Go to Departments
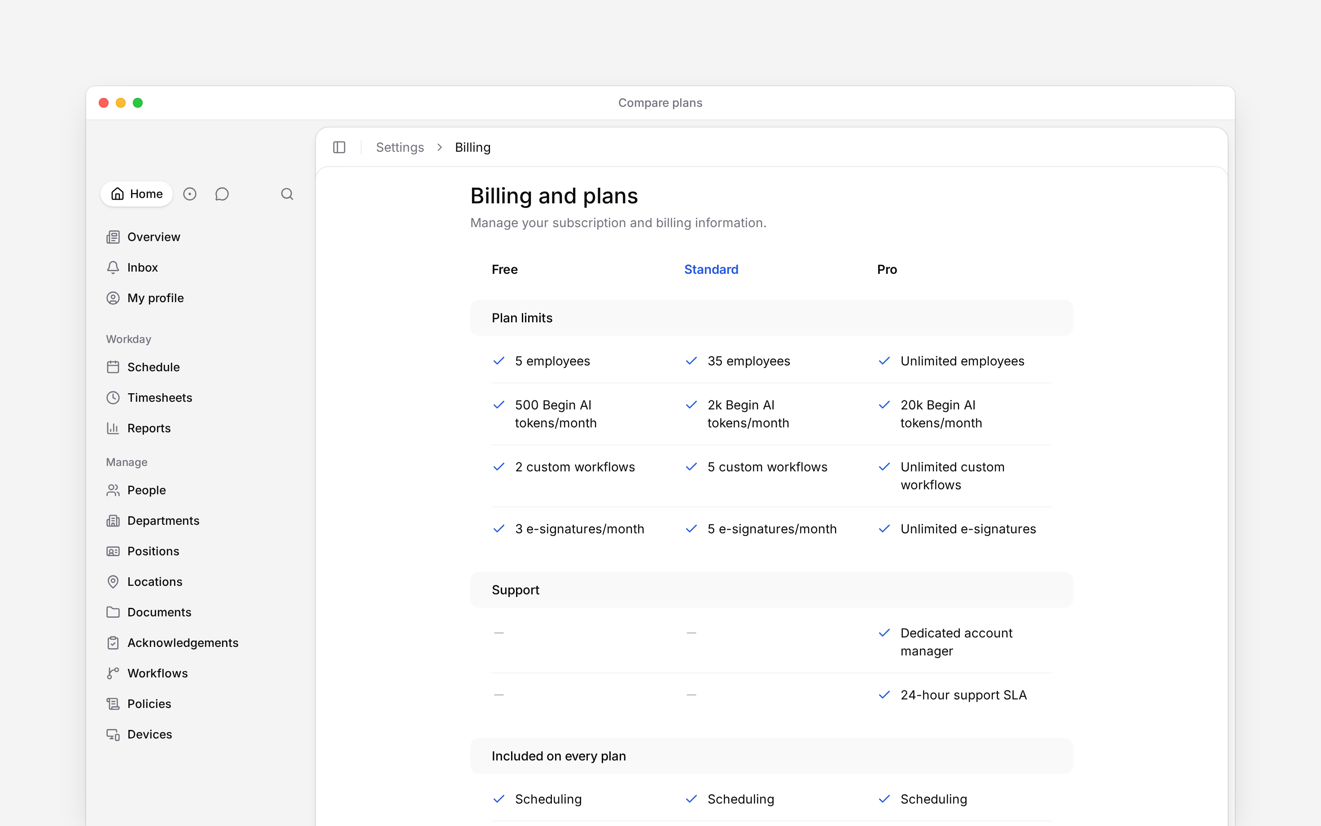This screenshot has height=826, width=1321. pyautogui.click(x=163, y=521)
